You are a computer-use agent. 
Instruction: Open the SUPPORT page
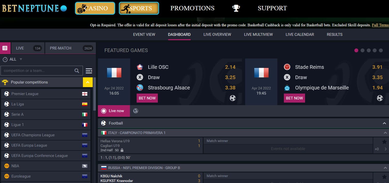(x=272, y=8)
